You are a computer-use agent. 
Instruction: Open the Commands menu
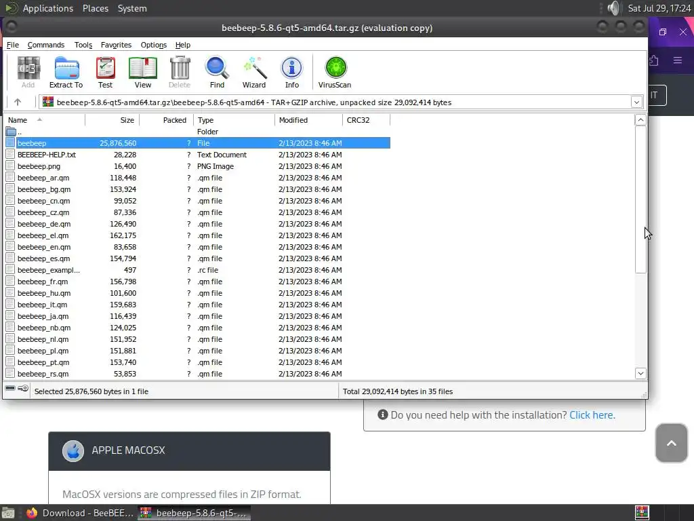pyautogui.click(x=46, y=45)
